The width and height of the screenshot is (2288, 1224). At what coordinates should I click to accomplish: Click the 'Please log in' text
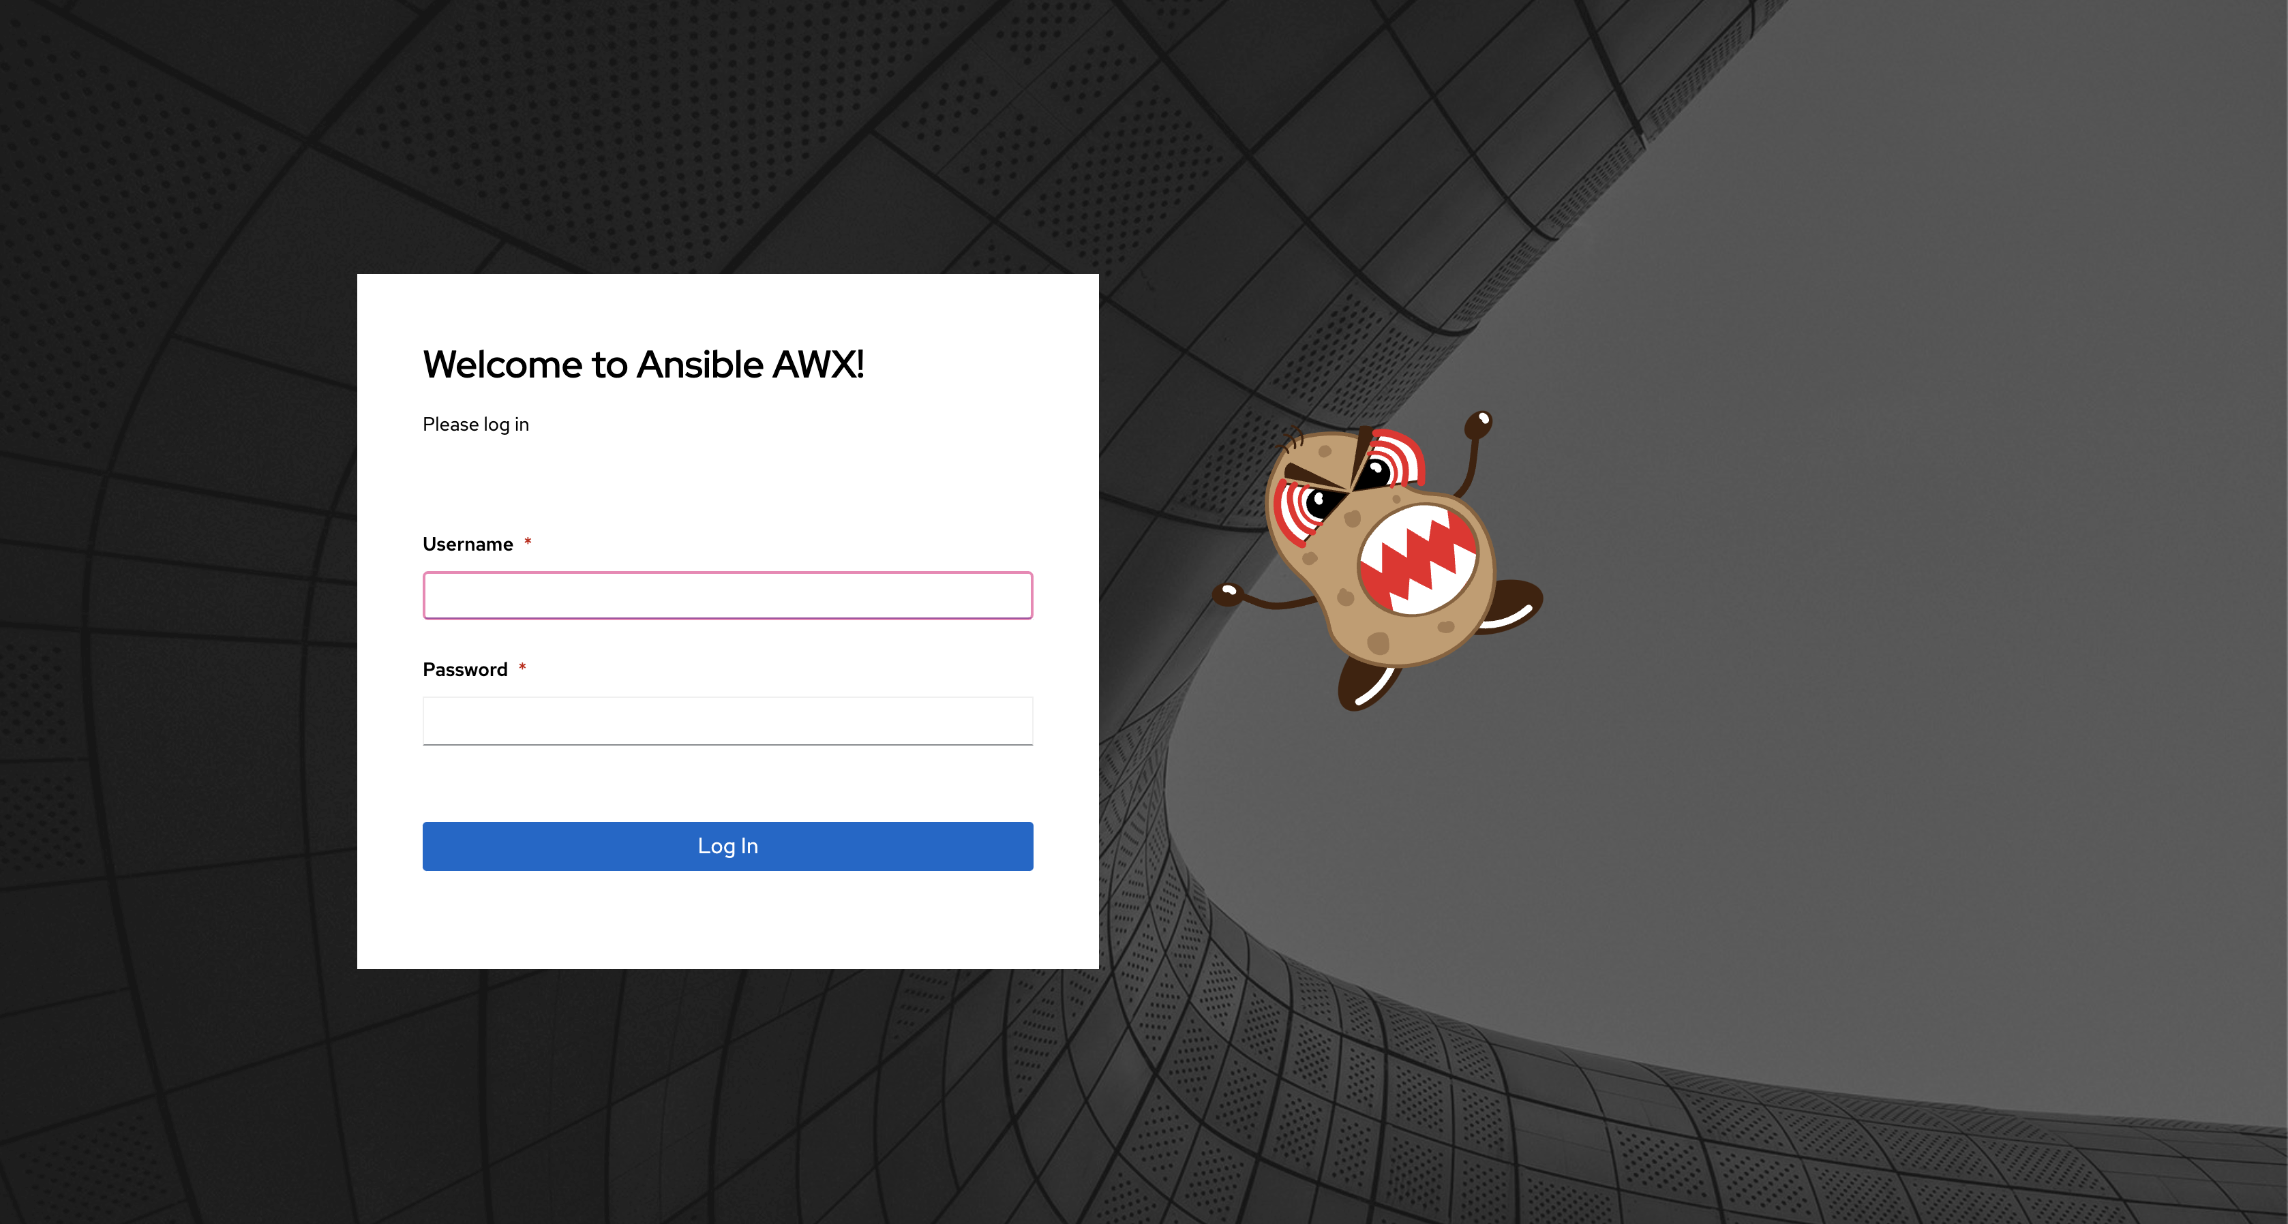pyautogui.click(x=476, y=425)
